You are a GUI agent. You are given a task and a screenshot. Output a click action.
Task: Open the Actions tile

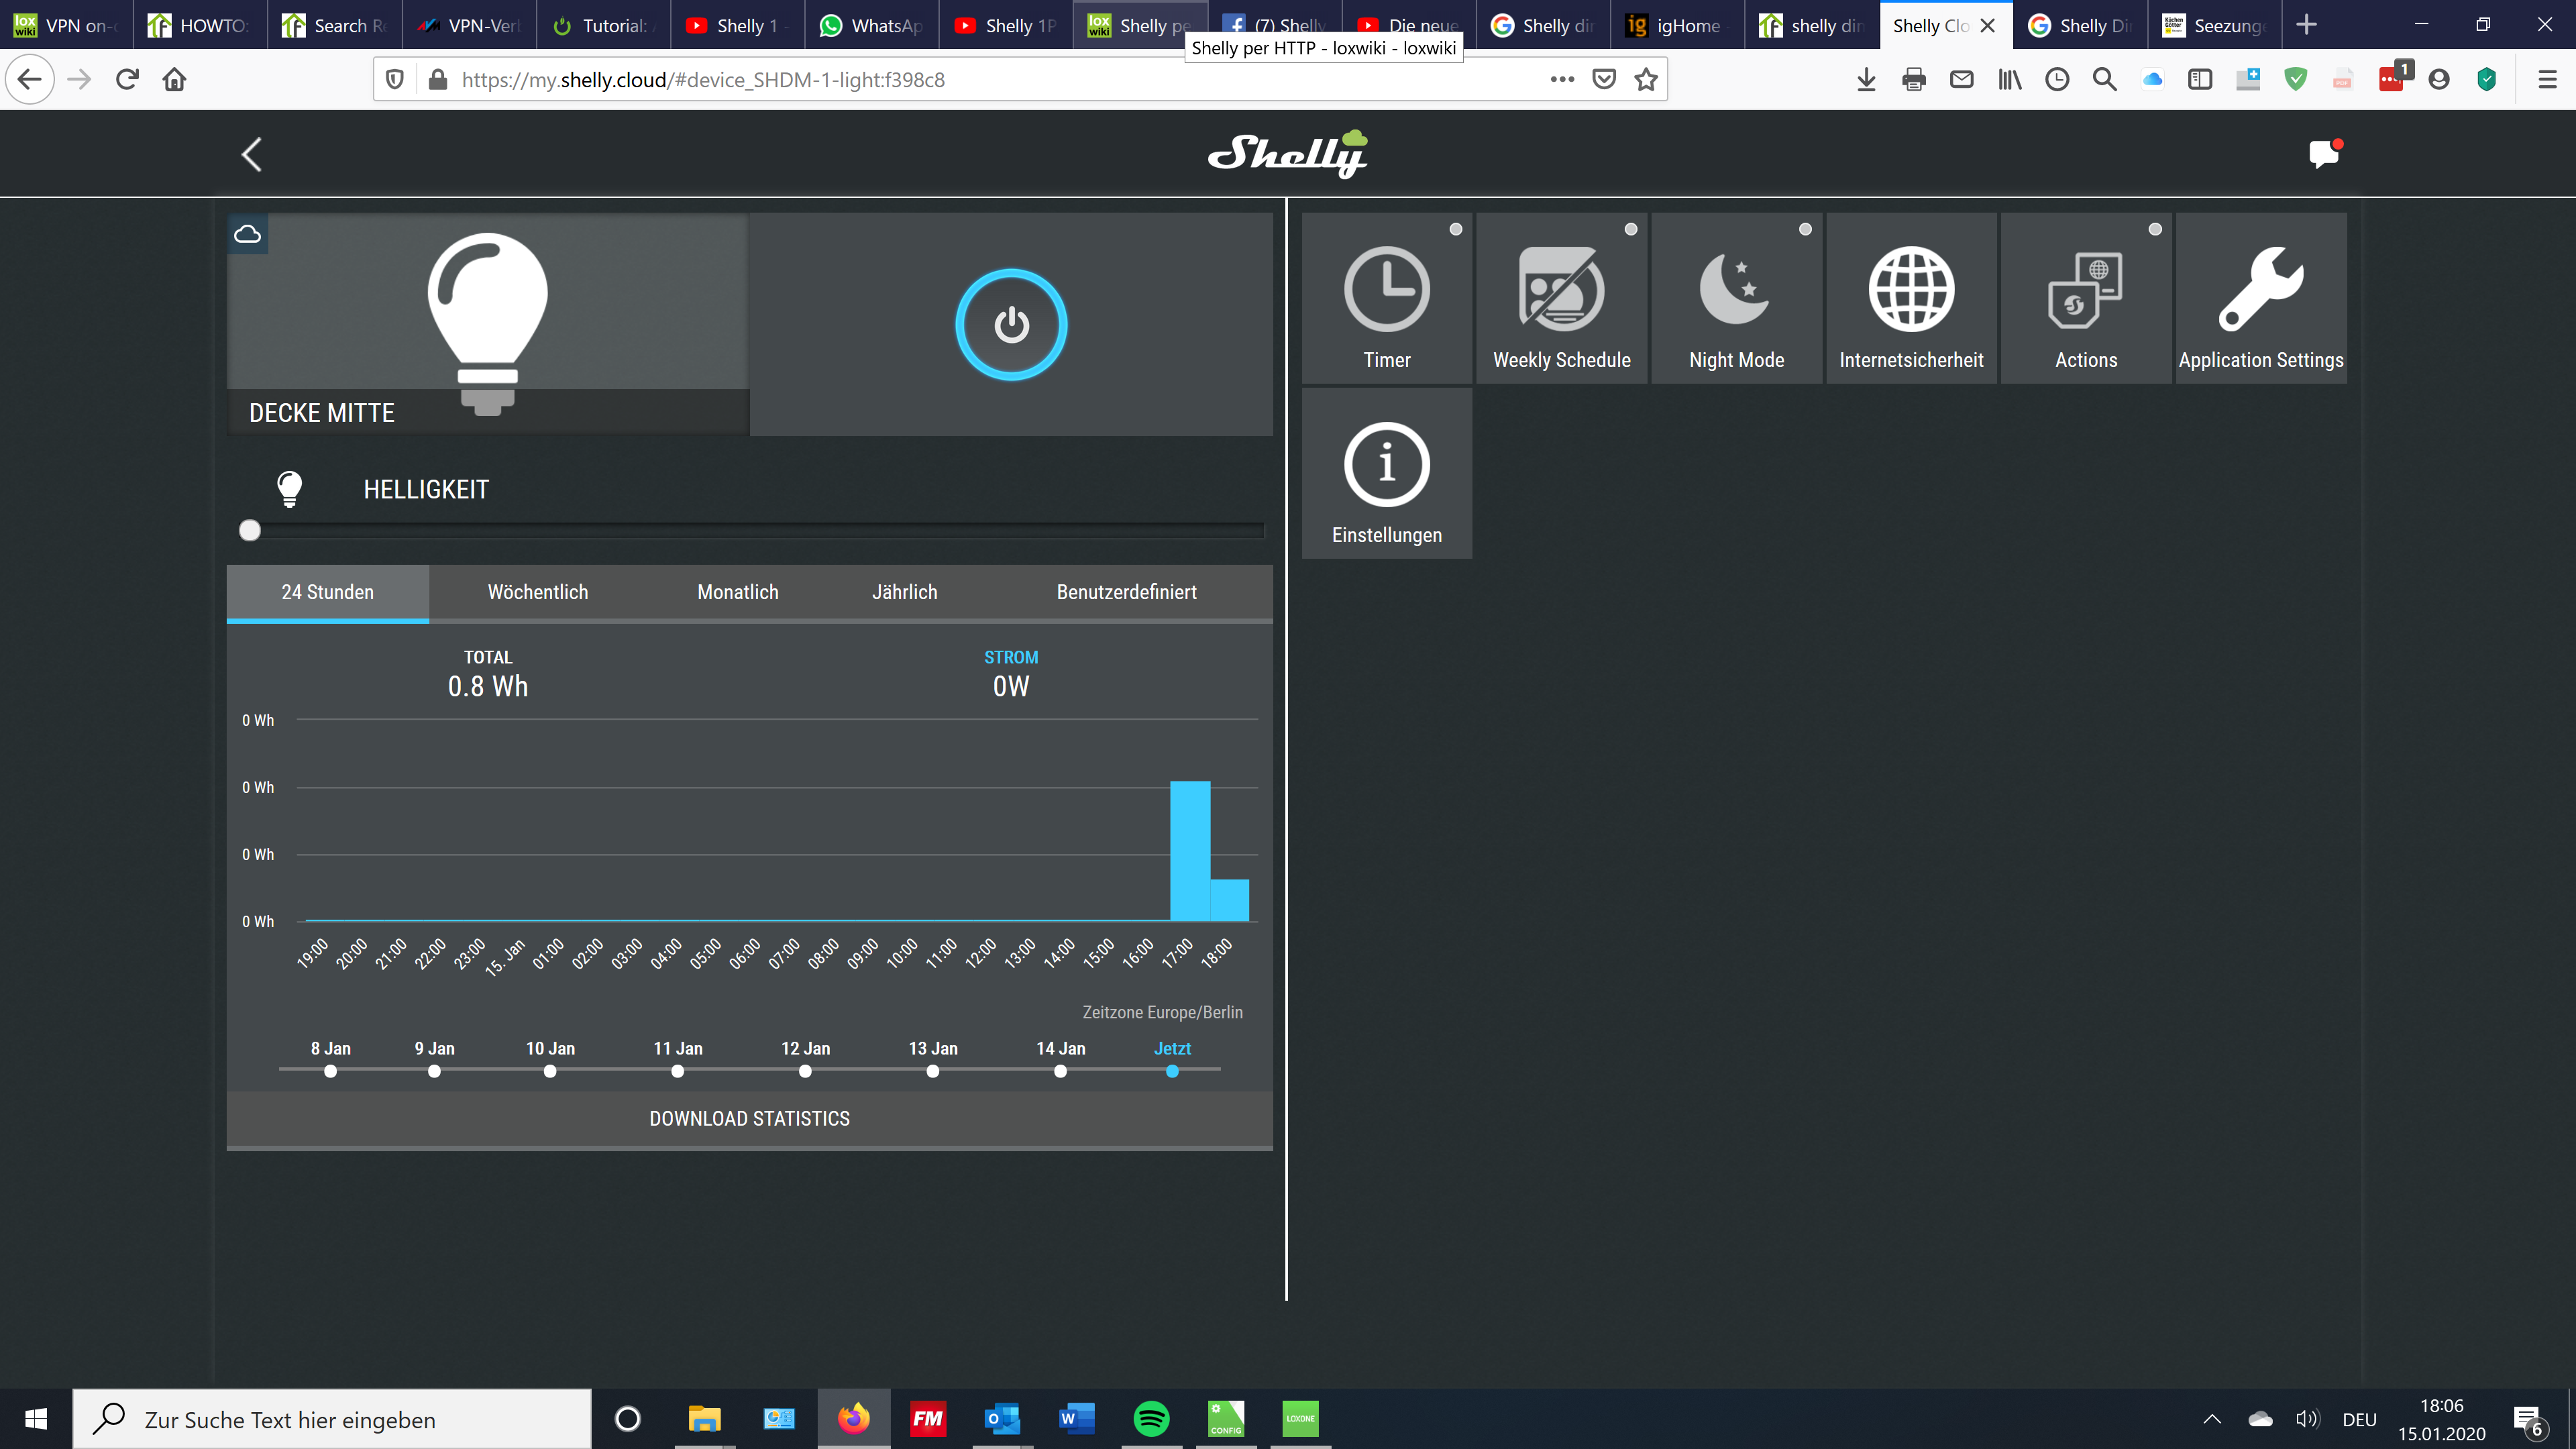pyautogui.click(x=2086, y=298)
